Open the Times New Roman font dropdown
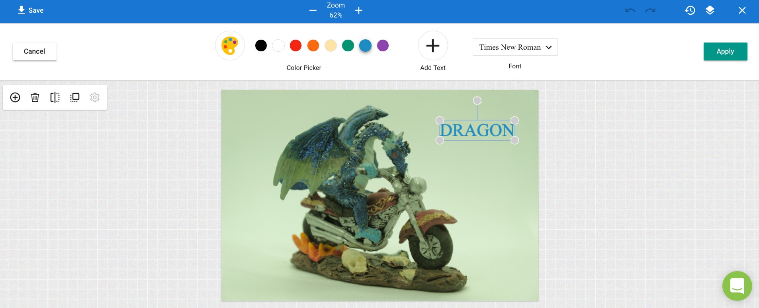Screen dimensions: 759x308 click(x=515, y=47)
